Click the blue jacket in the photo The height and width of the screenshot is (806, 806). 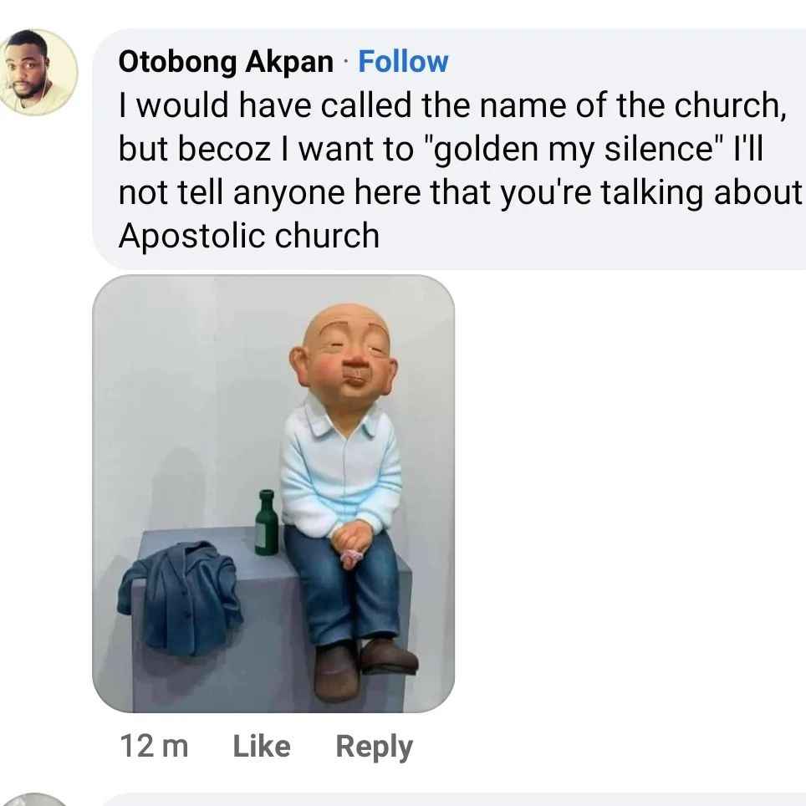181,599
